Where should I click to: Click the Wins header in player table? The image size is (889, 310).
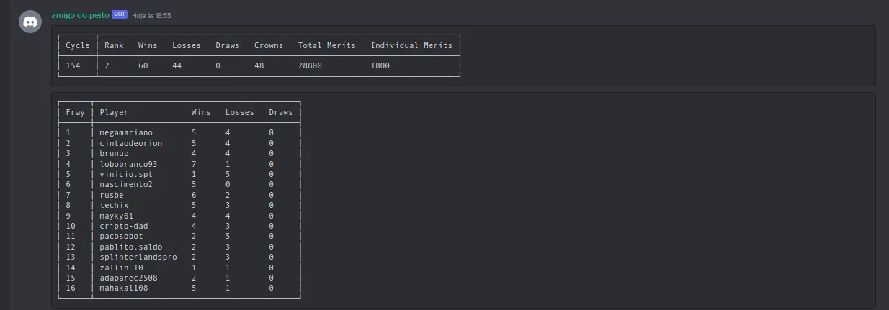[201, 112]
